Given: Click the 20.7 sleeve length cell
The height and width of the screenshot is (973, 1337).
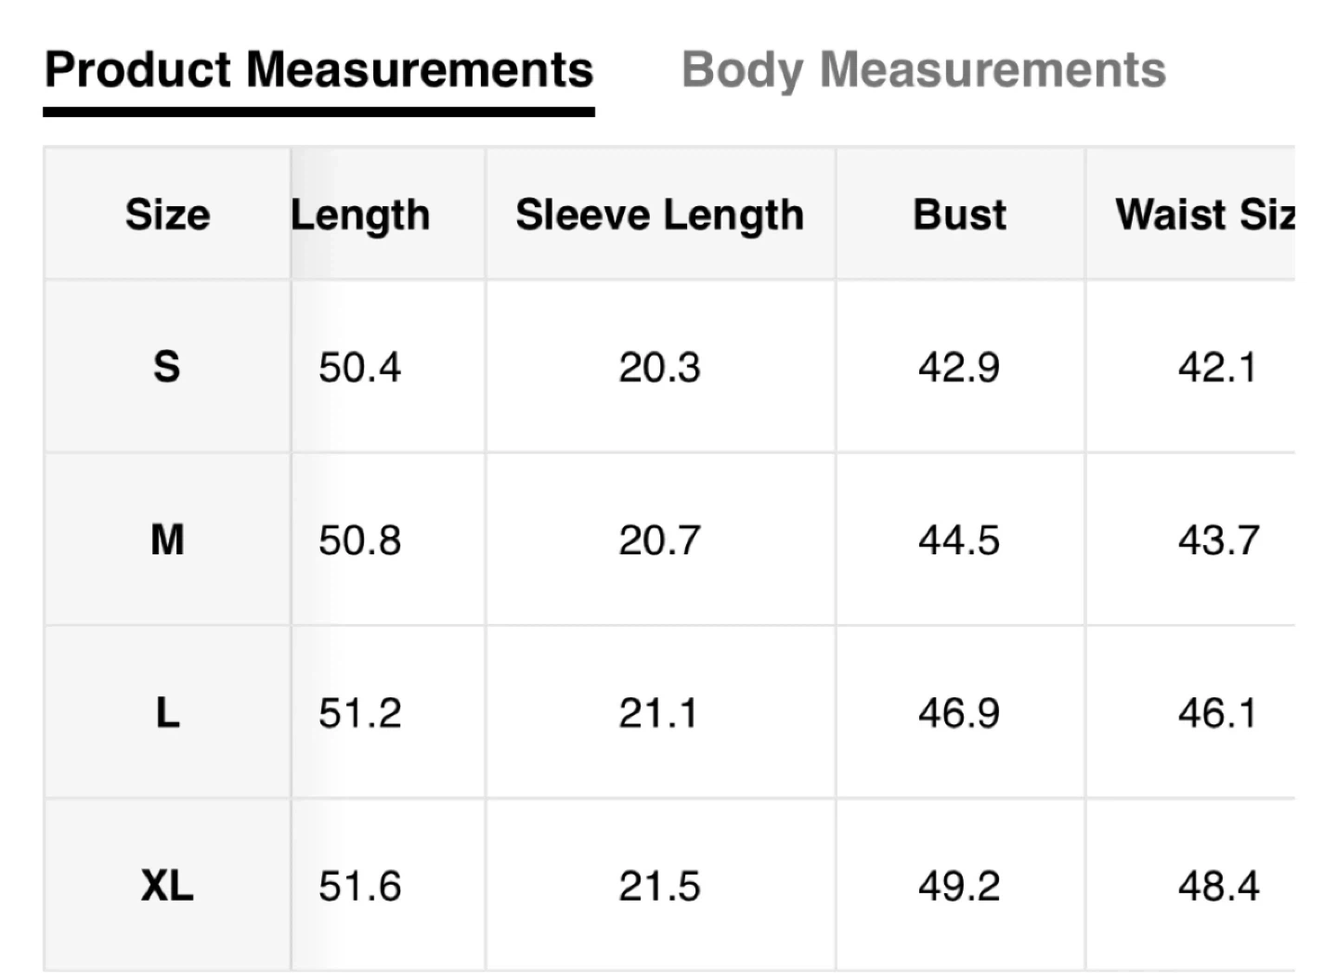Looking at the screenshot, I should pyautogui.click(x=659, y=540).
